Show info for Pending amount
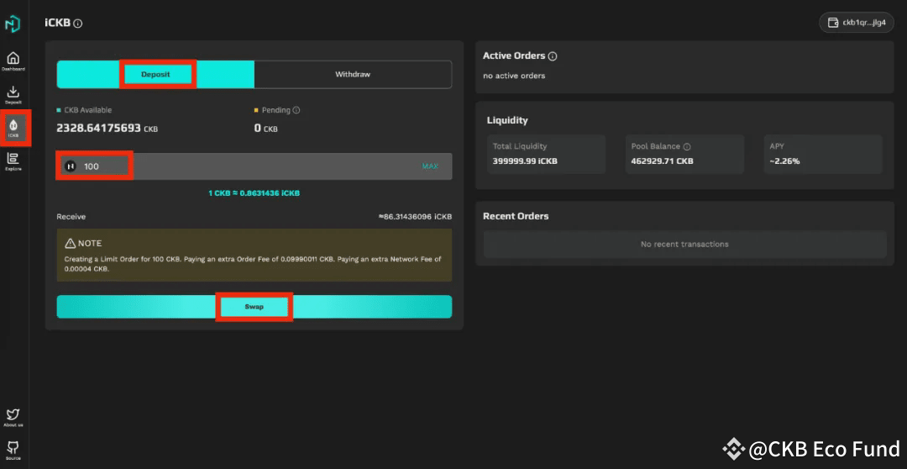The image size is (907, 469). click(x=296, y=110)
